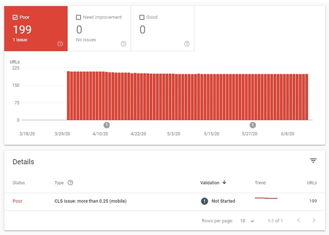
Task: Click help icon in Need improvement card
Action: pyautogui.click(x=123, y=44)
